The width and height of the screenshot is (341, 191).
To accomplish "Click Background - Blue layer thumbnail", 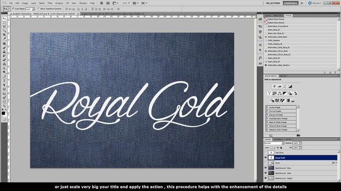I will tap(271, 168).
